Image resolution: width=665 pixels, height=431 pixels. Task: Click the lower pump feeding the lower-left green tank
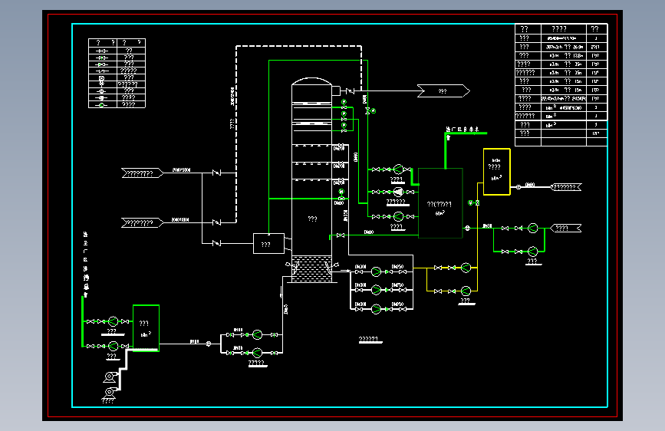(113, 346)
